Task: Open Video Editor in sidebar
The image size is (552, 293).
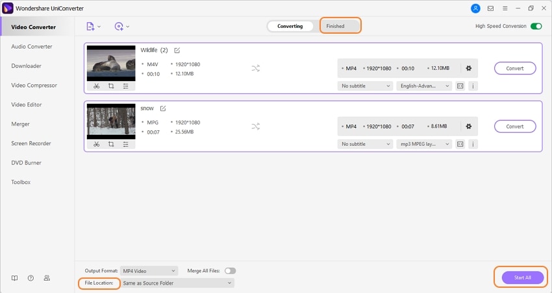Action: coord(27,104)
